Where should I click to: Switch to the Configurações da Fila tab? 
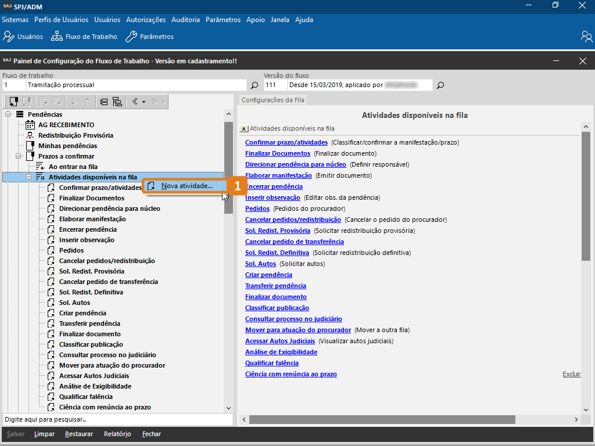point(273,100)
